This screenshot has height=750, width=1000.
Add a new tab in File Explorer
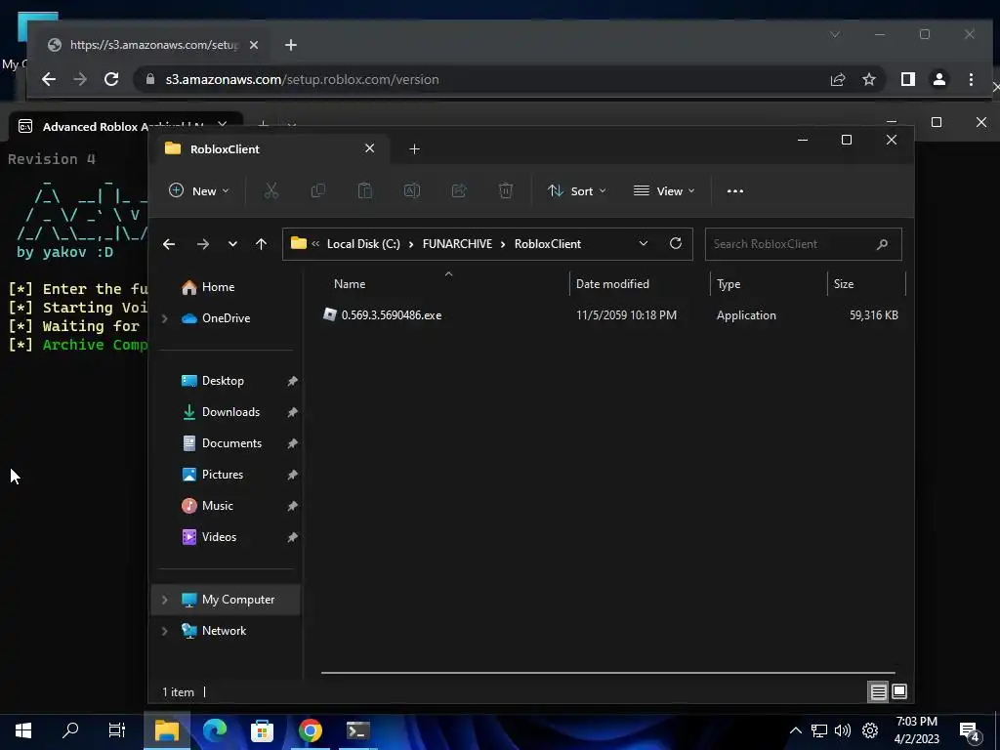coord(414,148)
